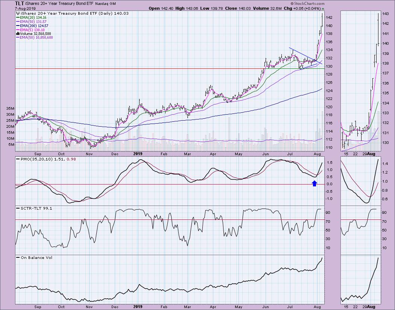
Task: Click the green up-triangle beside Chg value
Action: click(x=323, y=9)
